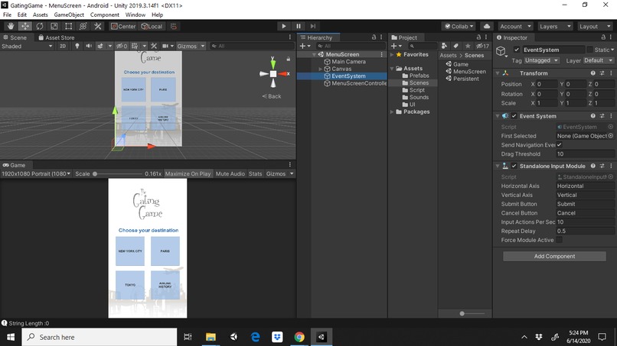This screenshot has width=617, height=346.
Task: Expand Packages folder in Project
Action: [x=392, y=112]
